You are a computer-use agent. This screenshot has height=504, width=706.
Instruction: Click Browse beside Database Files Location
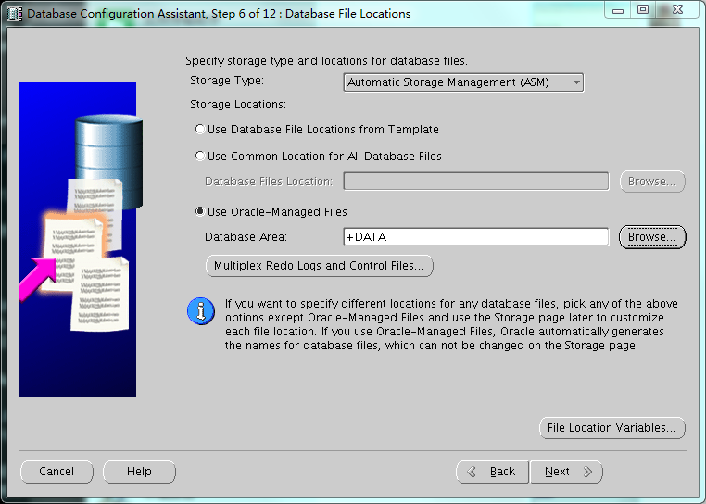(652, 181)
